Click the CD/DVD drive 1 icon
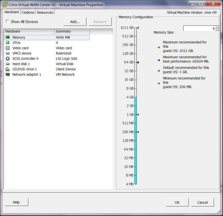This screenshot has height=216, width=223. 8,69
